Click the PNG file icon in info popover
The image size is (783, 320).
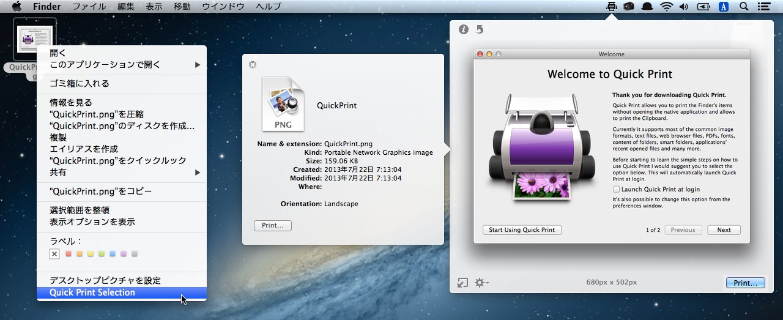pyautogui.click(x=283, y=104)
